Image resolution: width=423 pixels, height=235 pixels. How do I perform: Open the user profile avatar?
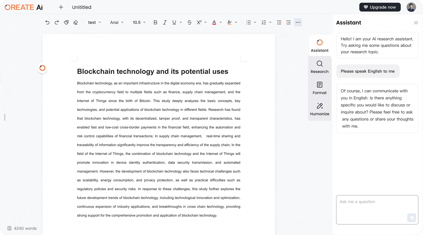(411, 7)
